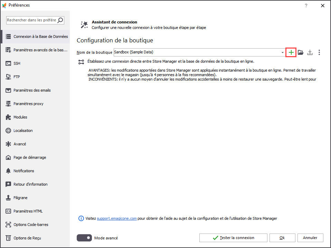The width and height of the screenshot is (331, 248).
Task: Click the Annuler button
Action: (310, 238)
